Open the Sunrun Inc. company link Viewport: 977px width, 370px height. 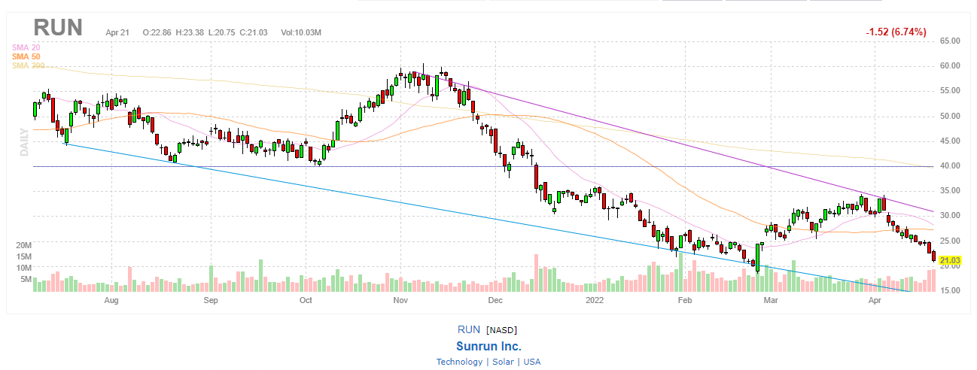488,346
